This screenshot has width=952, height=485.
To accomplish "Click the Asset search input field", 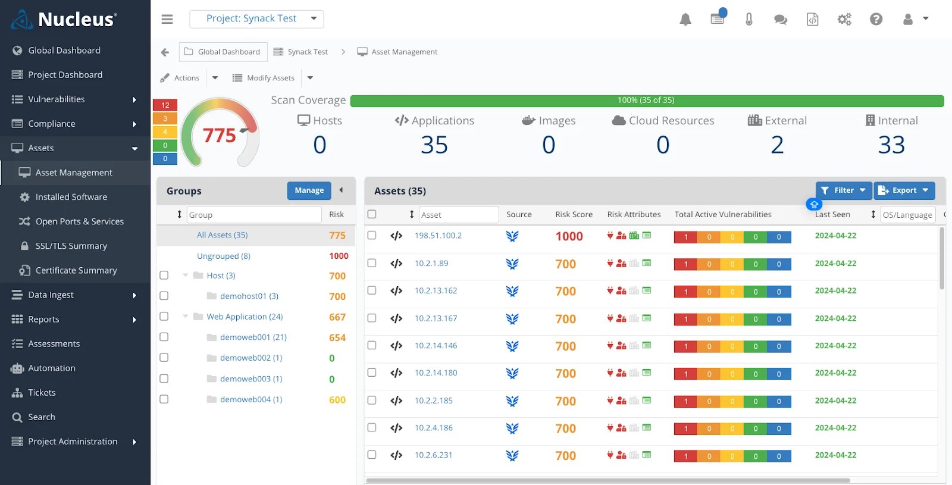I will (459, 215).
